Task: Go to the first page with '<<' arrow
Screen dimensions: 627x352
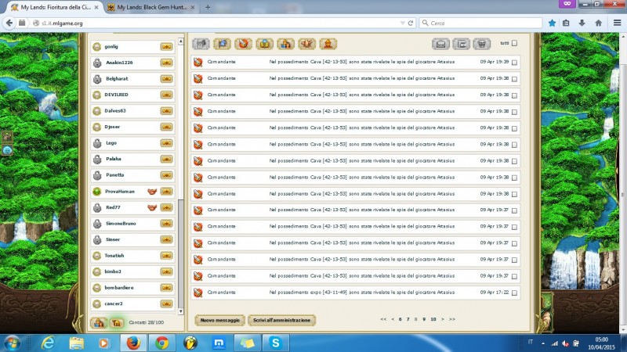Action: (x=382, y=319)
